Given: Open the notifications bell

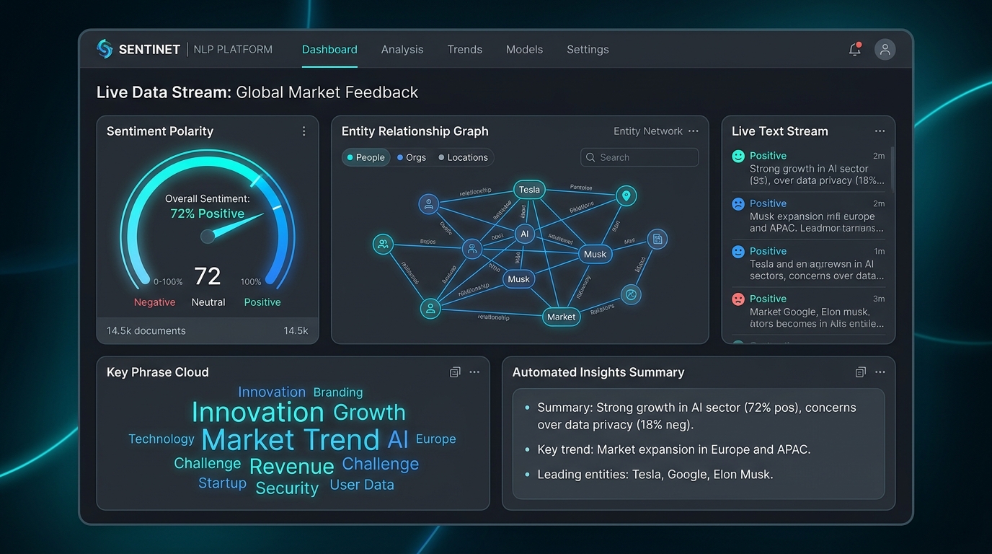Looking at the screenshot, I should click(x=855, y=49).
